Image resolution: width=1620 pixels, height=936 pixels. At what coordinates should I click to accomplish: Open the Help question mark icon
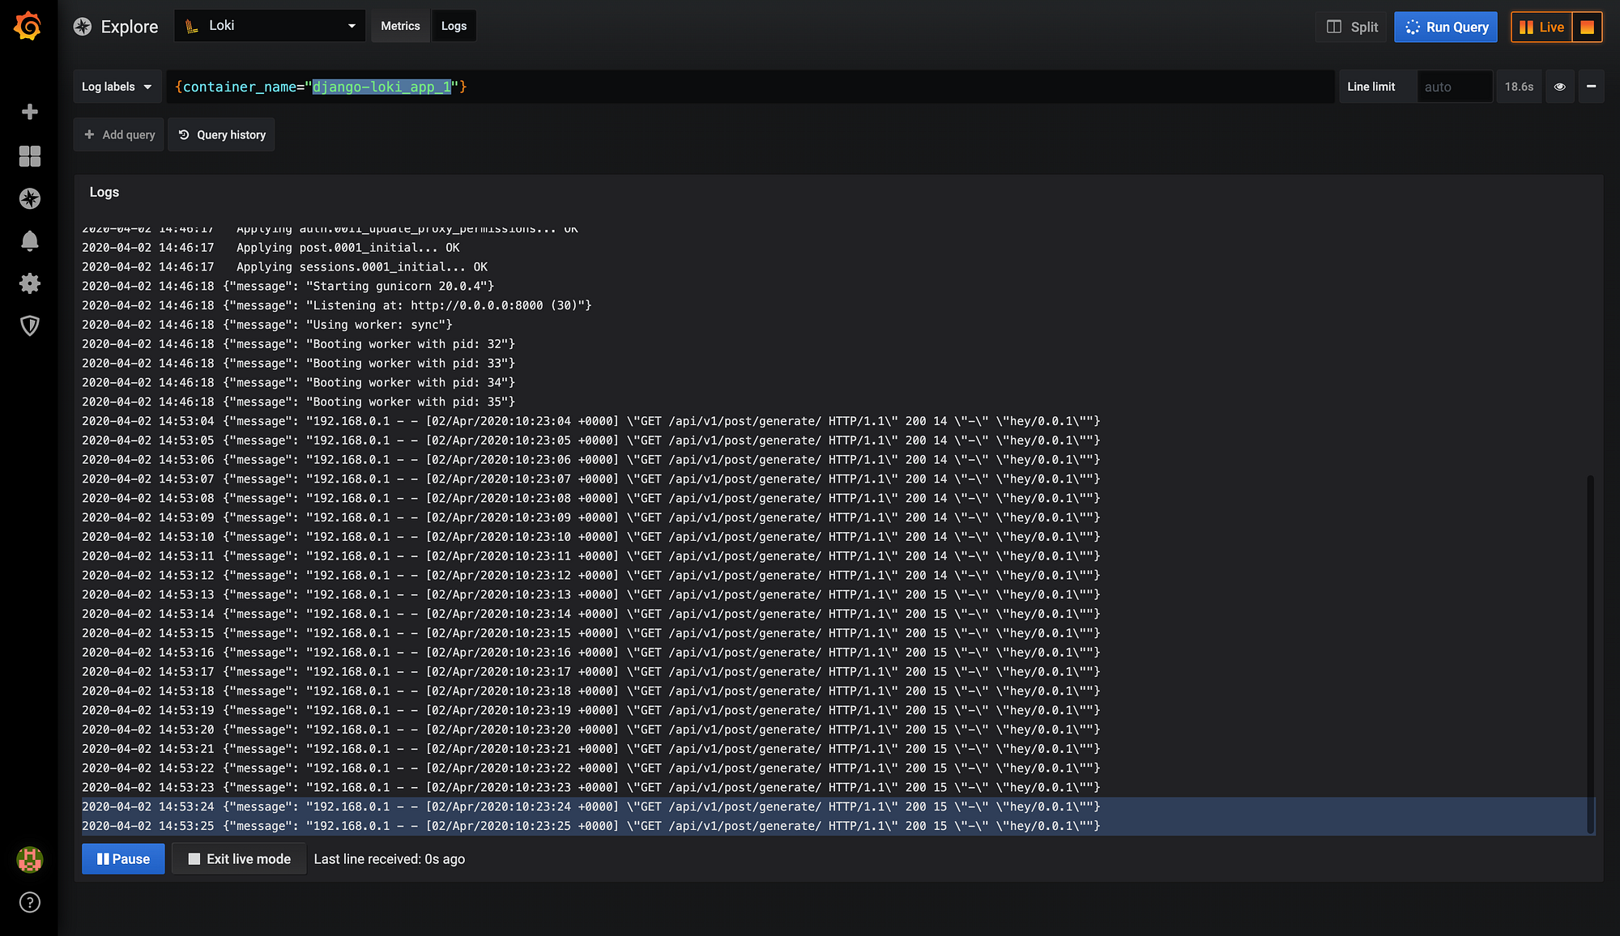29,902
